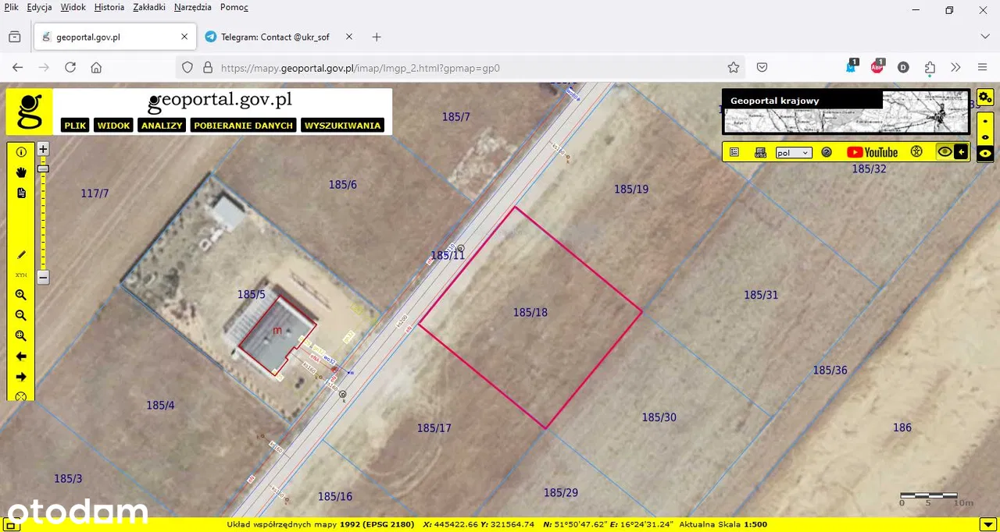The image size is (1000, 532).
Task: Click the browser address bar URL
Action: (359, 68)
